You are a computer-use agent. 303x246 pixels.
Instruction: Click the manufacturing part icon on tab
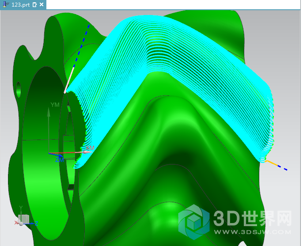6,5
